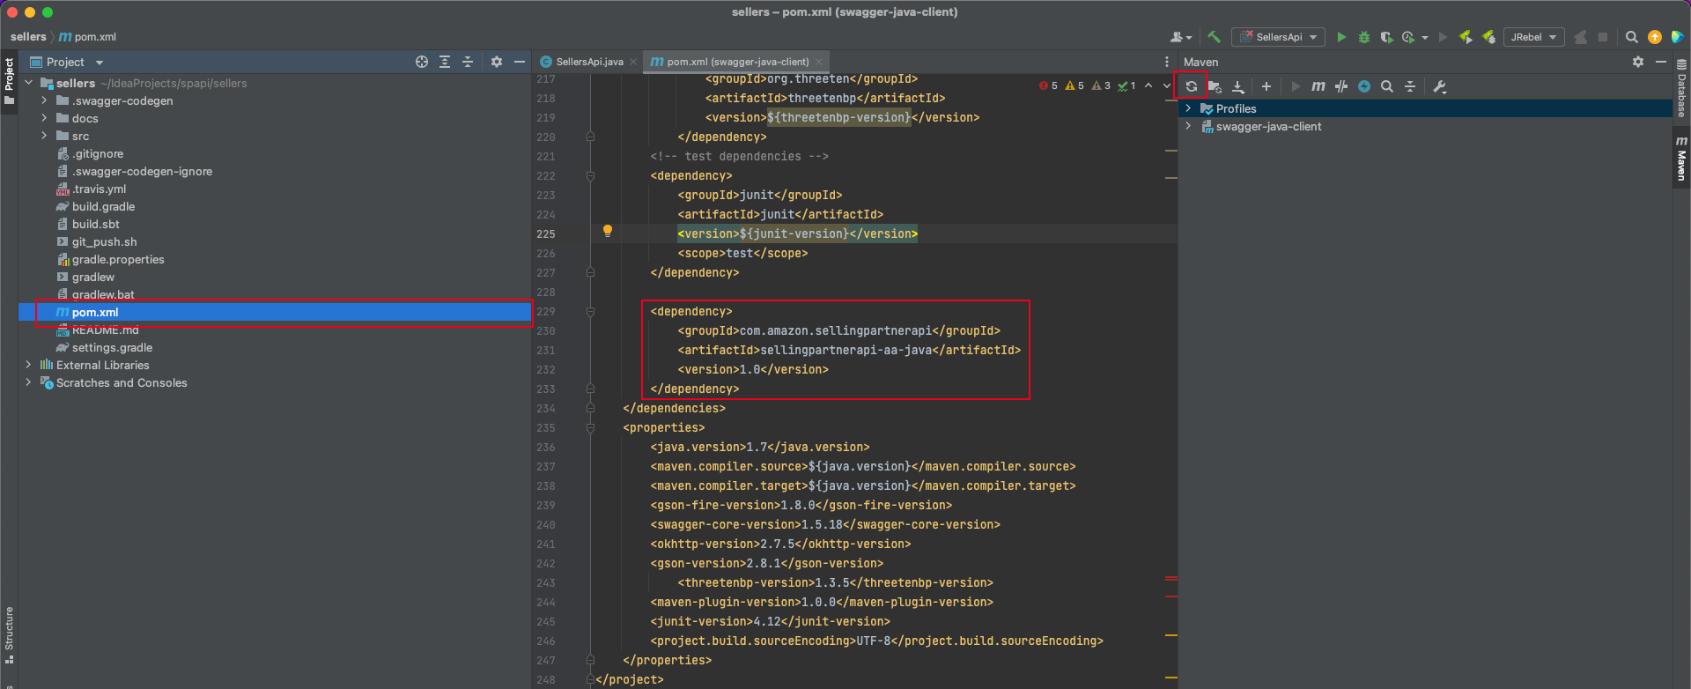Click the Build project hammer icon
The height and width of the screenshot is (689, 1691).
click(1214, 37)
